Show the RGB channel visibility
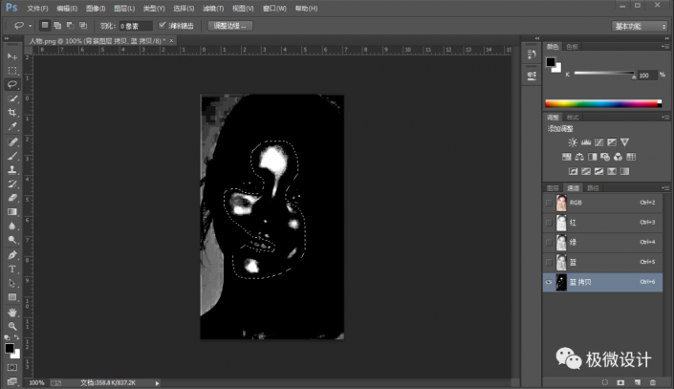Image resolution: width=674 pixels, height=389 pixels. pyautogui.click(x=549, y=203)
